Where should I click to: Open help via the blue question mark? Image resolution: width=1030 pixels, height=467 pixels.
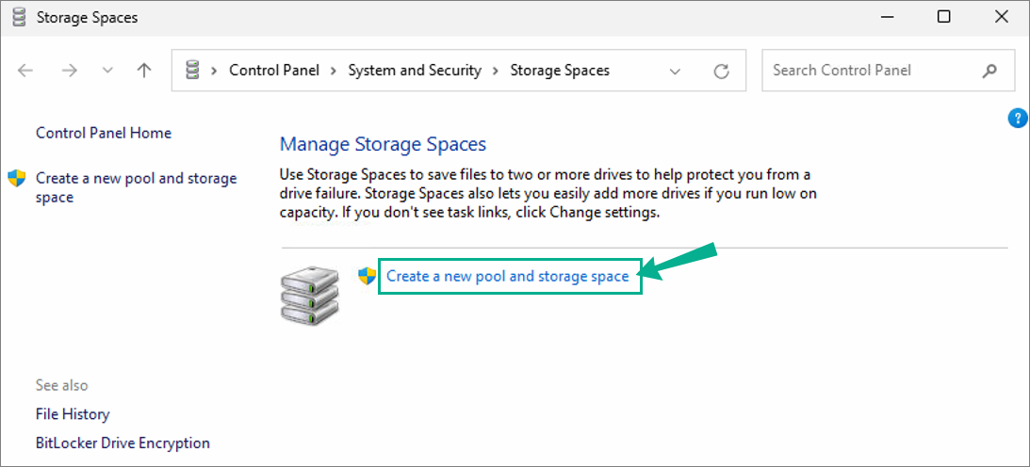[1017, 118]
